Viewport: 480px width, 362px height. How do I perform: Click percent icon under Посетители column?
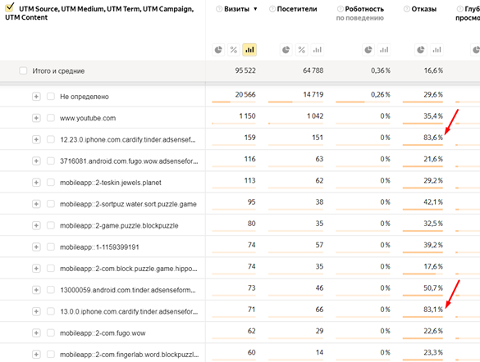[301, 50]
